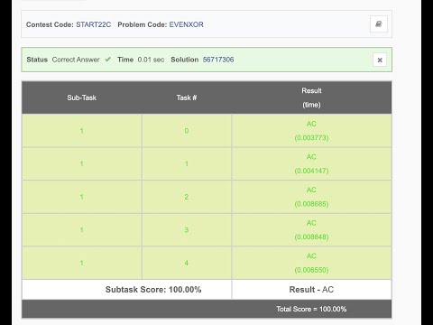
Task: Click the Subtask Score: 100.00% text
Action: [x=153, y=290]
